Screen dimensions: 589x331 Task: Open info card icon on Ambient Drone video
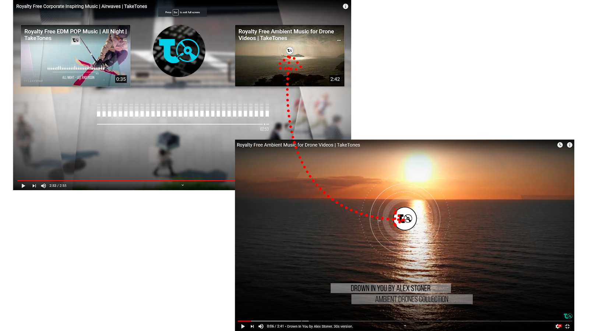tap(569, 145)
